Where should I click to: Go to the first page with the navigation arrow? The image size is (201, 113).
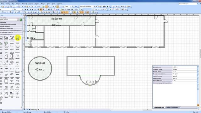(x=24, y=110)
